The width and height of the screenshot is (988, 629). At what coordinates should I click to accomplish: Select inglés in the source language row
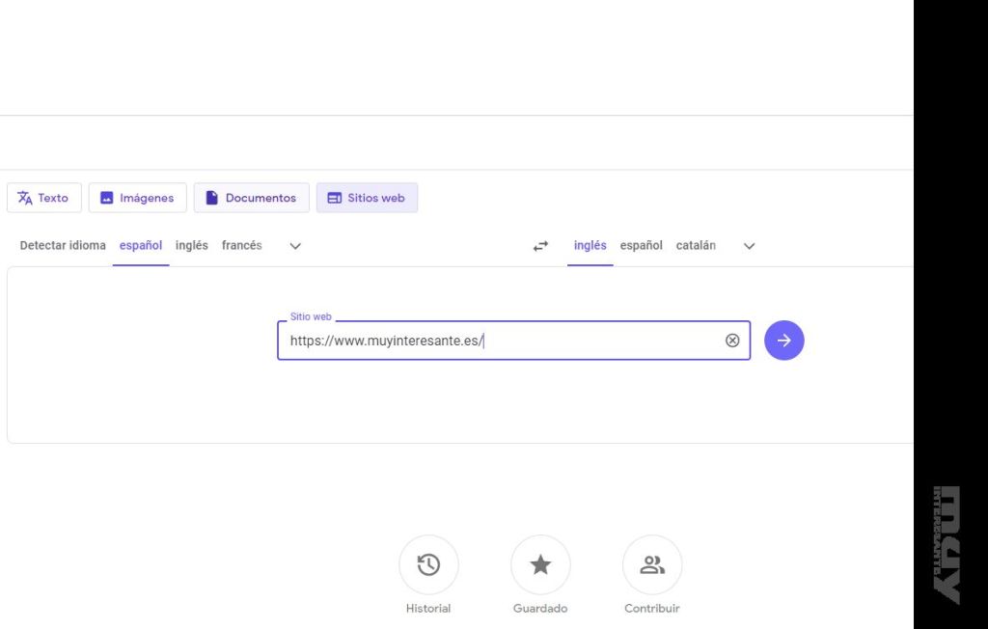191,245
